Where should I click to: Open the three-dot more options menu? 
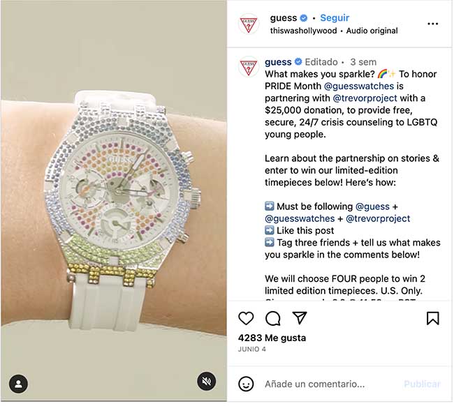coord(432,24)
